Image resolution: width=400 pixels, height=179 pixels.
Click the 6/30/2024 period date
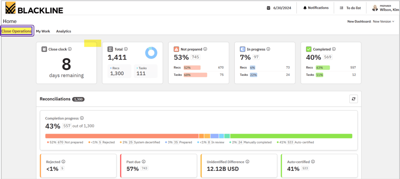[x=282, y=8]
